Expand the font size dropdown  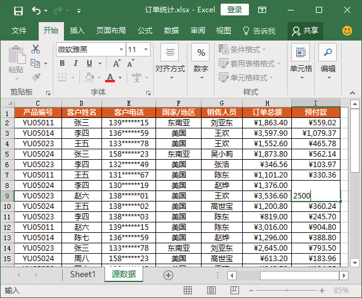[x=146, y=49]
